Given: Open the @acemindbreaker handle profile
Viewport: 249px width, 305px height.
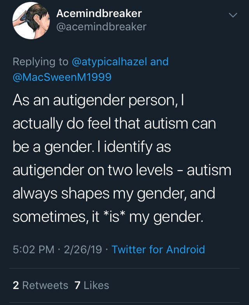Looking at the screenshot, I should pyautogui.click(x=101, y=27).
